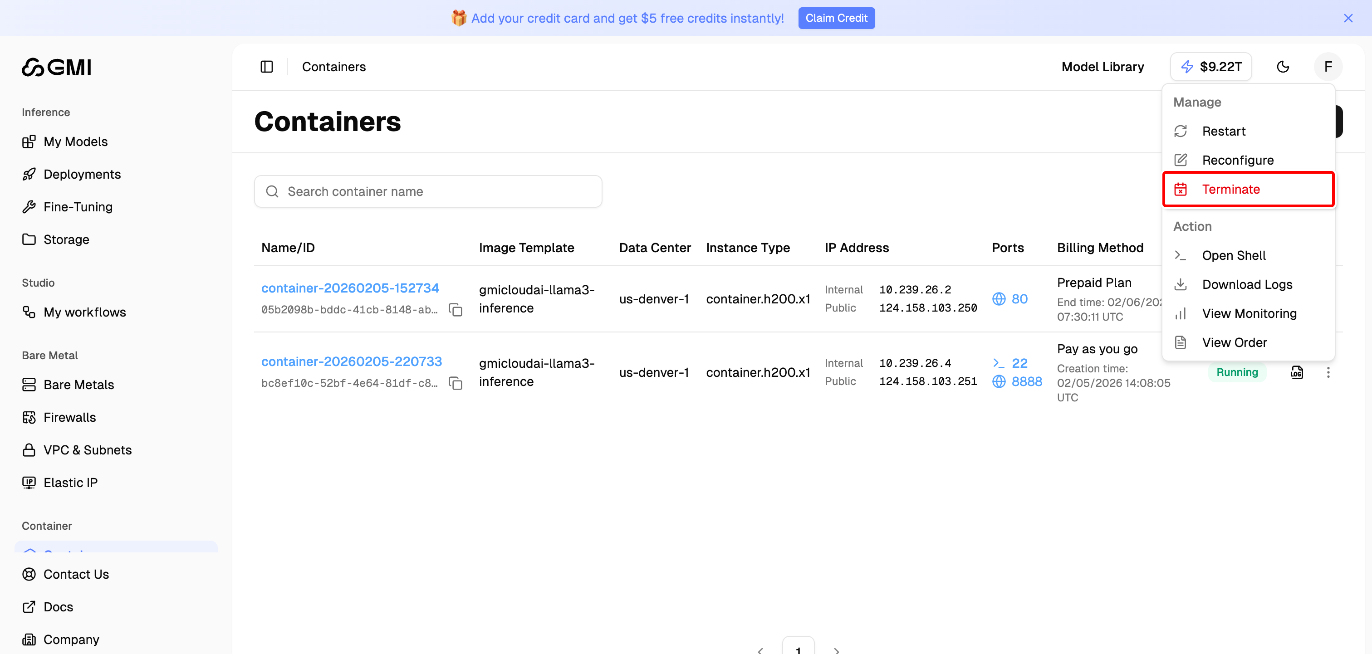Open the Elastic IP section
This screenshot has width=1372, height=654.
(x=70, y=482)
